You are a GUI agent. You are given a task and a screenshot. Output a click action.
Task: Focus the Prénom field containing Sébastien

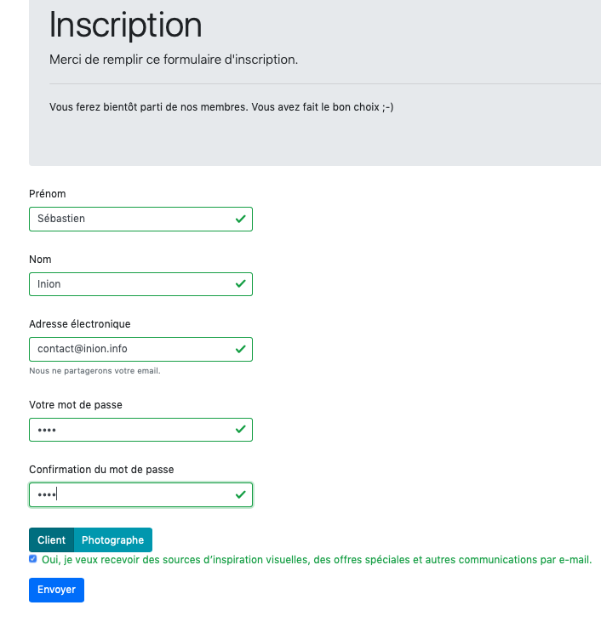click(x=128, y=219)
